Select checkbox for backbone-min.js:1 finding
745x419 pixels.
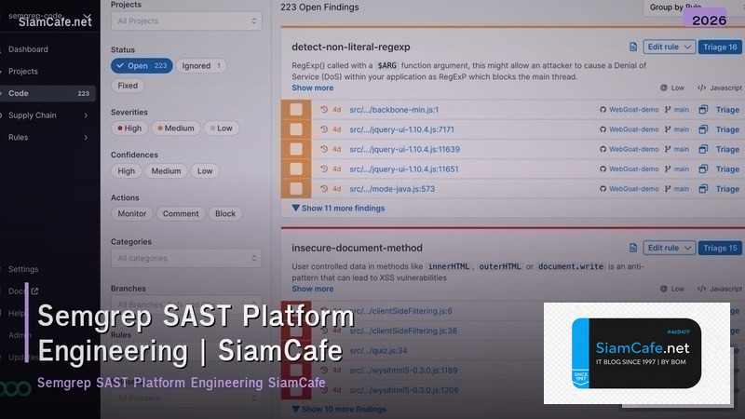point(296,109)
